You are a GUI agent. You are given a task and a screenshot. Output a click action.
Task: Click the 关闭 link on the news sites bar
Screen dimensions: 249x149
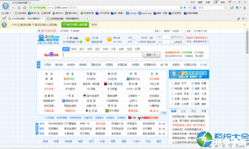coord(203,65)
